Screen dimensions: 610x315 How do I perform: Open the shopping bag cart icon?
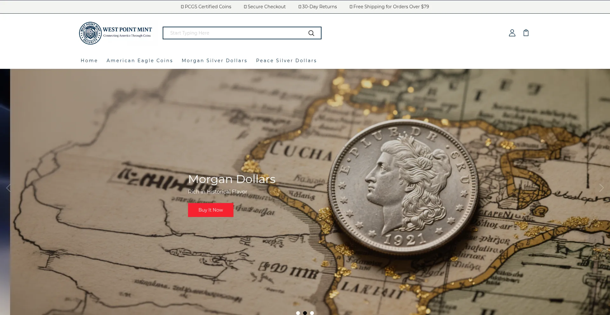(x=526, y=33)
